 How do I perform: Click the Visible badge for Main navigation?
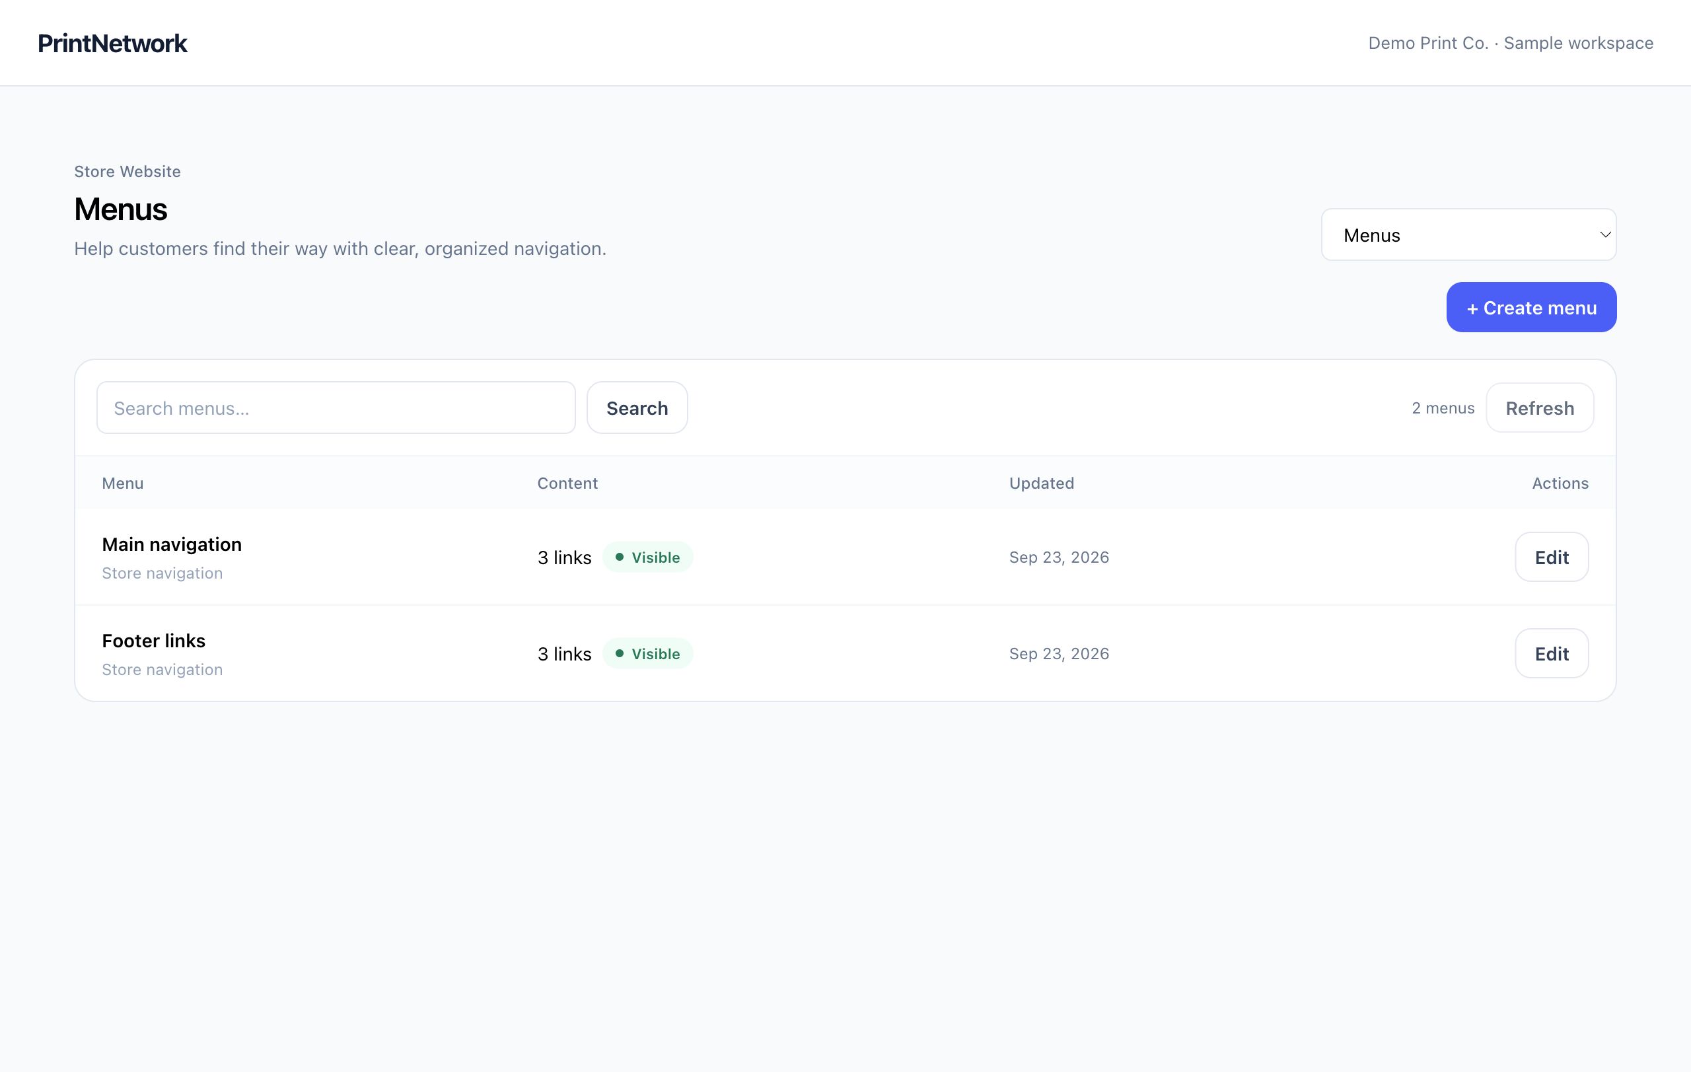coord(647,557)
